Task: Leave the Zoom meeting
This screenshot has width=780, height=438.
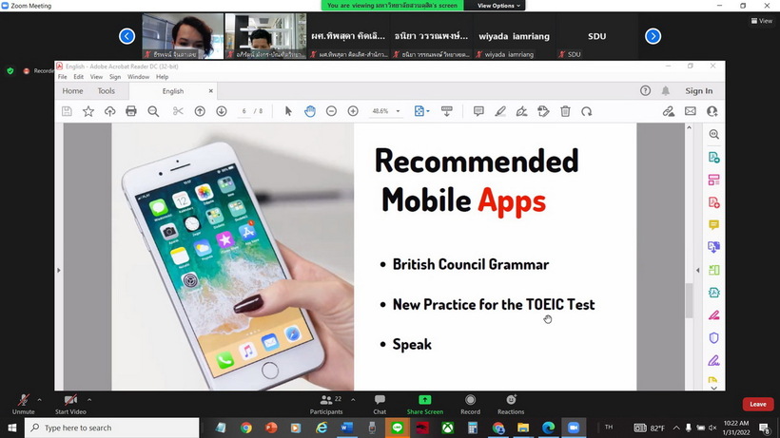Action: click(757, 404)
